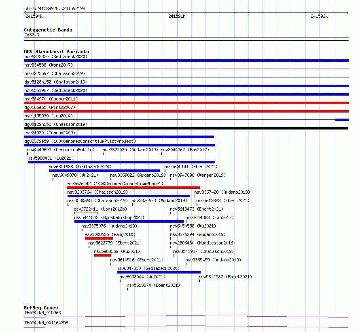Click the nsv4449603 (GenomeinaBottle) label

click(61, 150)
